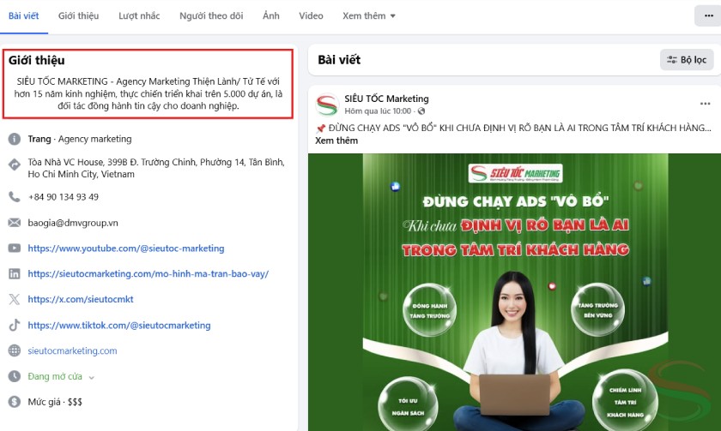Open the Bài viết tab
This screenshot has height=431, width=721.
point(23,15)
